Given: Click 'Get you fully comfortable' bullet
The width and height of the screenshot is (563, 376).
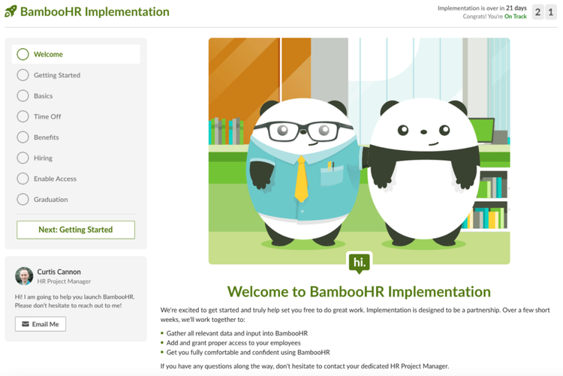Looking at the screenshot, I should [x=248, y=352].
